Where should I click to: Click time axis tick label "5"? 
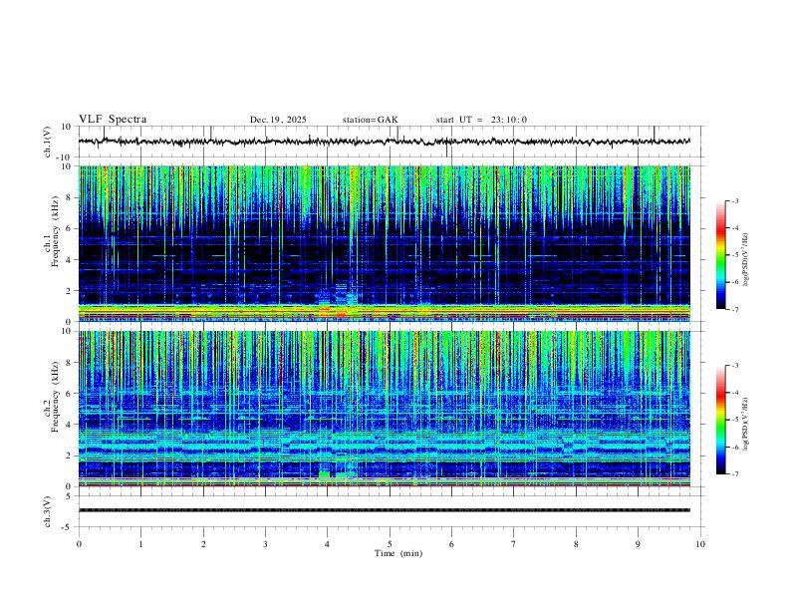(x=390, y=544)
